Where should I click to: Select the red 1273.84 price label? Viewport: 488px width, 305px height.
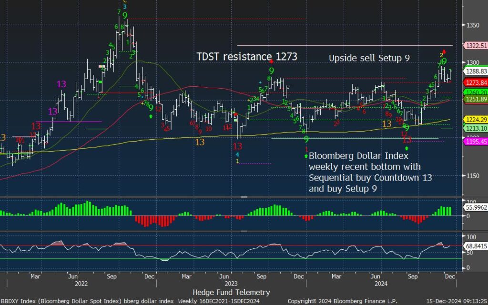475,82
